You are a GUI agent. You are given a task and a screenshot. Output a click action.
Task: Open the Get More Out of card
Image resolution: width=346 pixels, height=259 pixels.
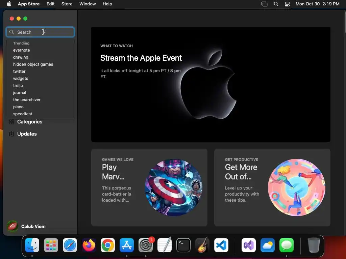click(x=272, y=188)
